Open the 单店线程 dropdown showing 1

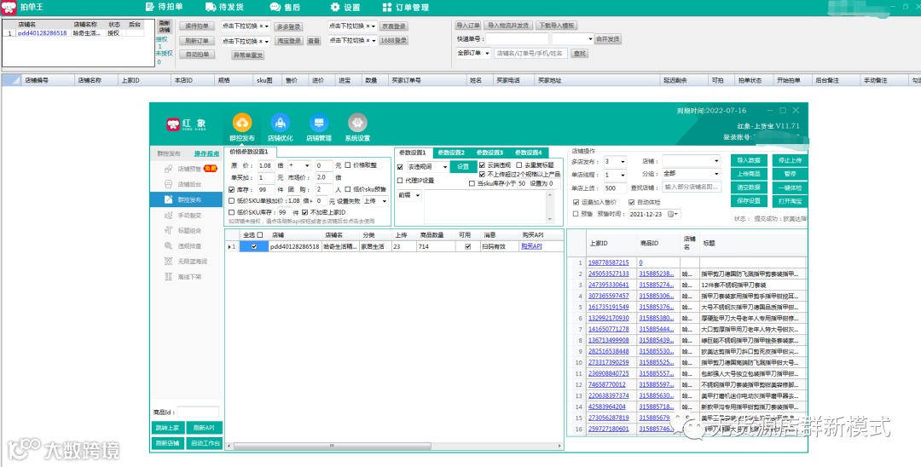click(x=615, y=175)
